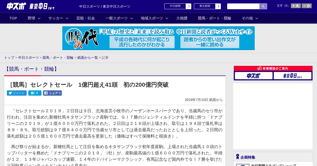This screenshot has width=317, height=166.
Task: Click arrow next to 東京新聞 button
Action: coord(218,6)
